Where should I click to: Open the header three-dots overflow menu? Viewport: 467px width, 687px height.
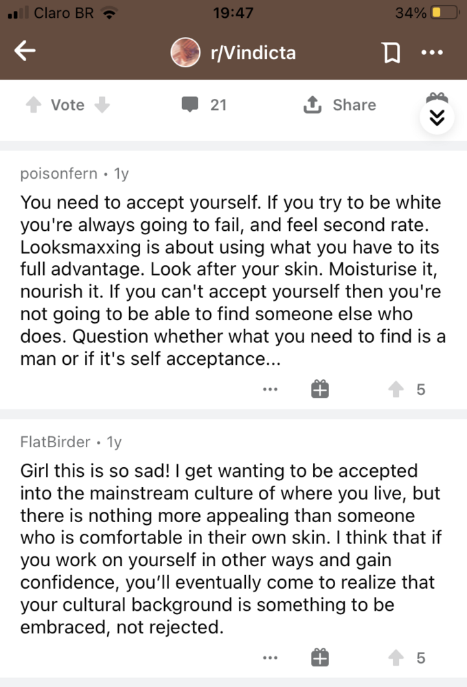tap(432, 53)
